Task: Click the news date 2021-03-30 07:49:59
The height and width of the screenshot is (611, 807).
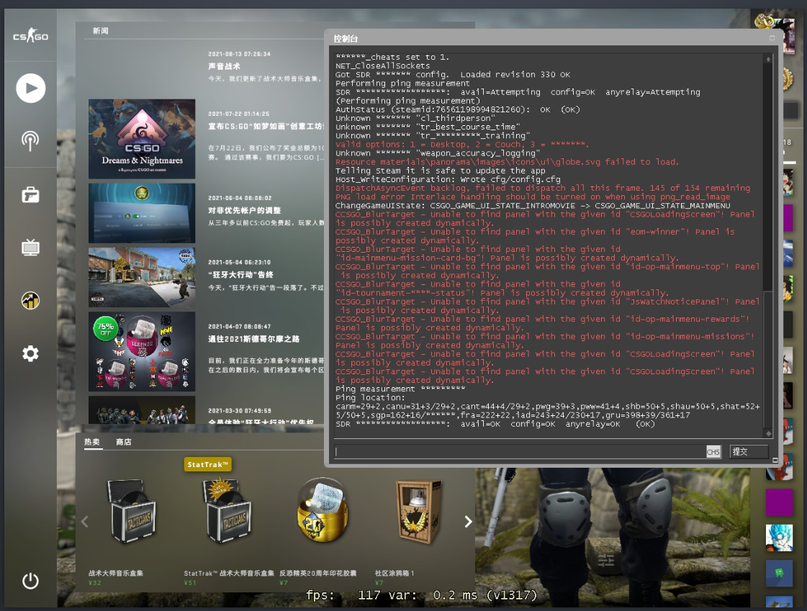Action: point(239,411)
